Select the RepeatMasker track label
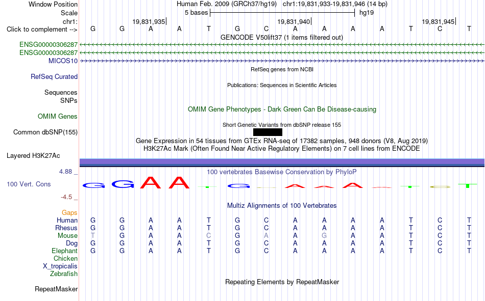The image size is (485, 301). [56, 289]
